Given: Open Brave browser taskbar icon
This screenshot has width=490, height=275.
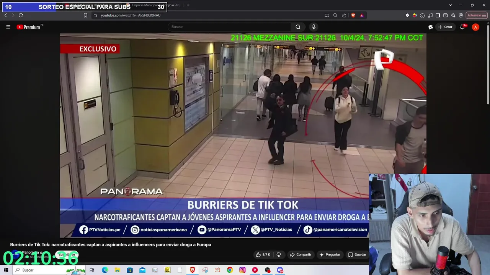Looking at the screenshot, I should [x=192, y=270].
